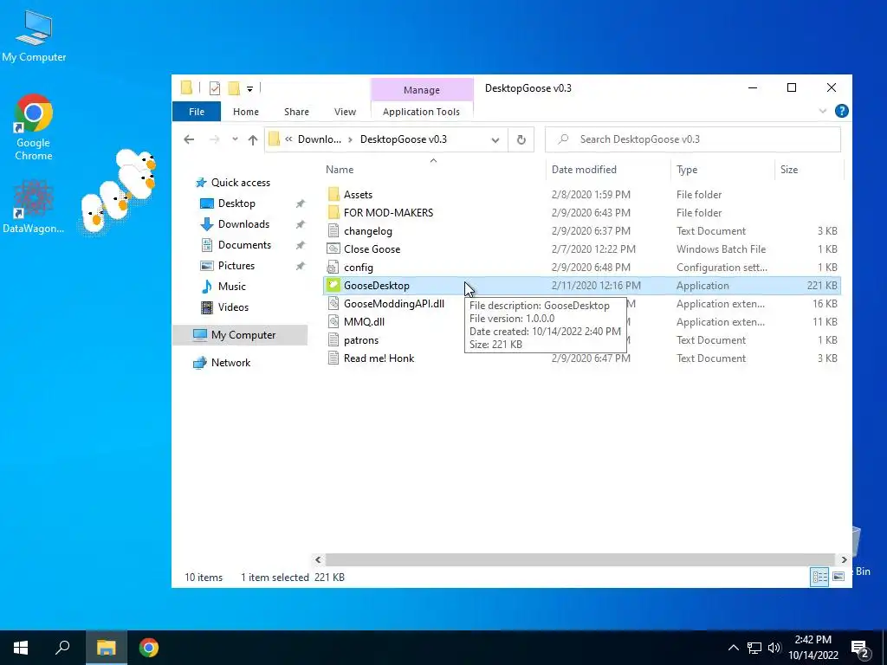Click the patrons text file icon

pos(333,339)
